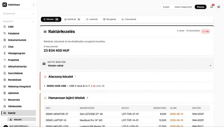Viewport: 224px width, 127px height.
Task: Click the BATCH column header
Action: 125,108
